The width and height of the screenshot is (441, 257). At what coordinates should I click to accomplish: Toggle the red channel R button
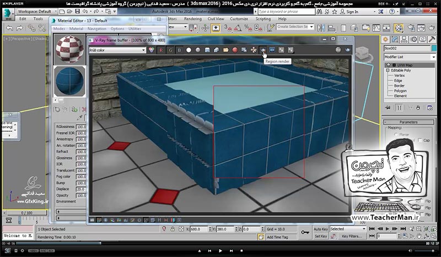pyautogui.click(x=161, y=50)
